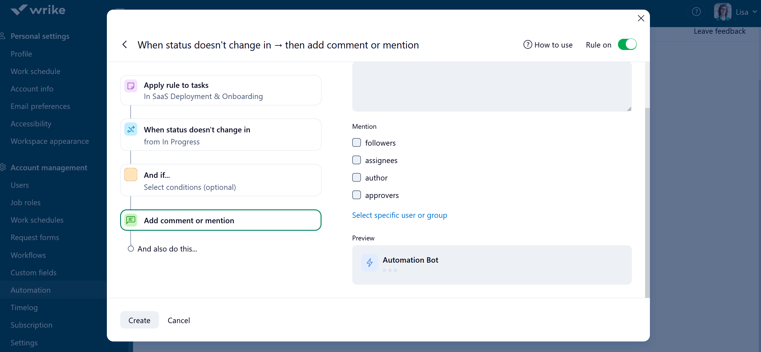Click the green comment icon on action card
This screenshot has width=761, height=352.
click(x=131, y=220)
